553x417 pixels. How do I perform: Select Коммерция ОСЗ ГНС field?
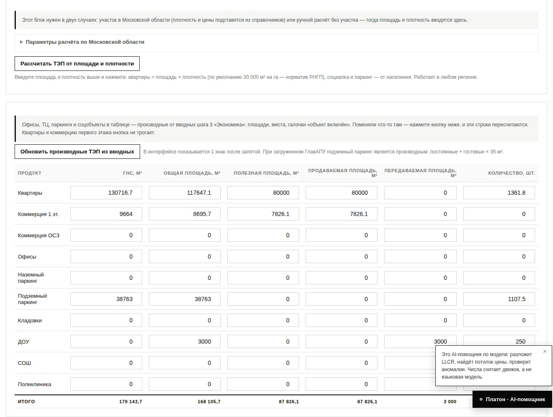tap(106, 235)
